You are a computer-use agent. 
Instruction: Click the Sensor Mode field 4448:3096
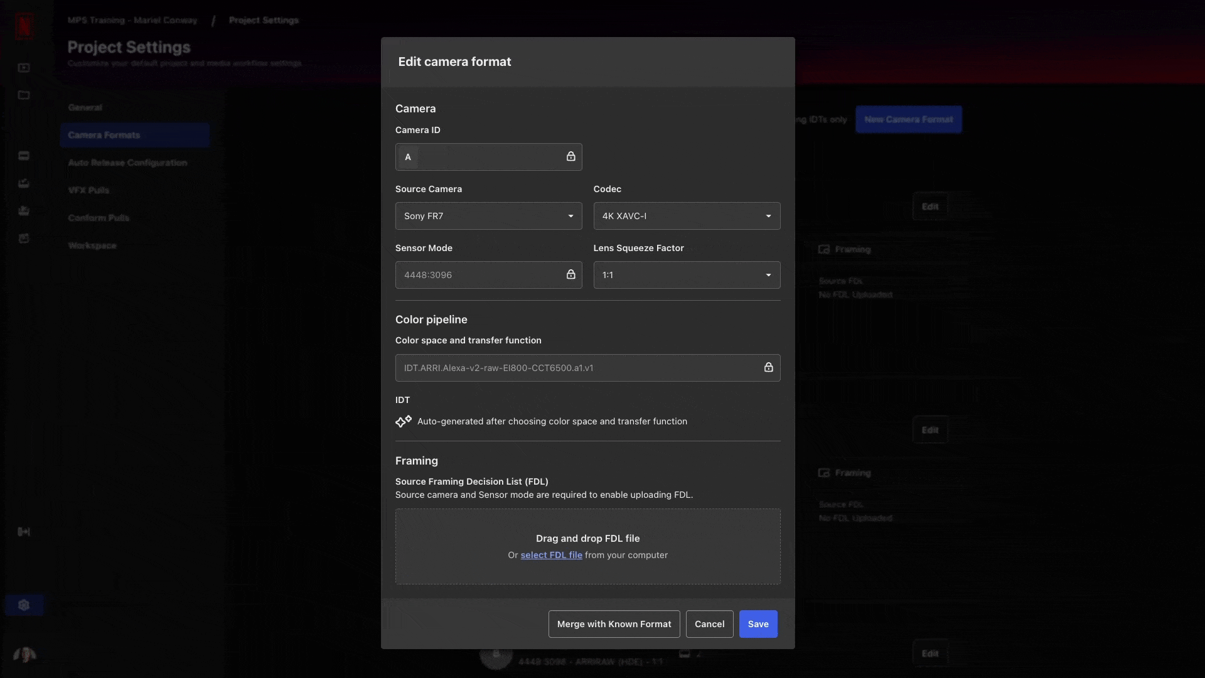click(488, 275)
